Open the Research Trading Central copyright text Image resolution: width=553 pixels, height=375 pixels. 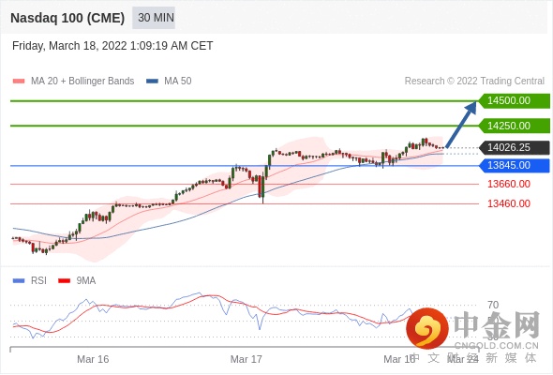(474, 82)
